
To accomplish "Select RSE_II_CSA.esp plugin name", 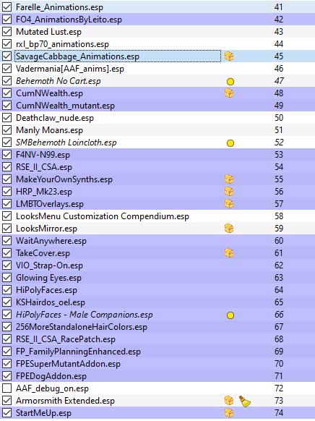I will [x=44, y=167].
